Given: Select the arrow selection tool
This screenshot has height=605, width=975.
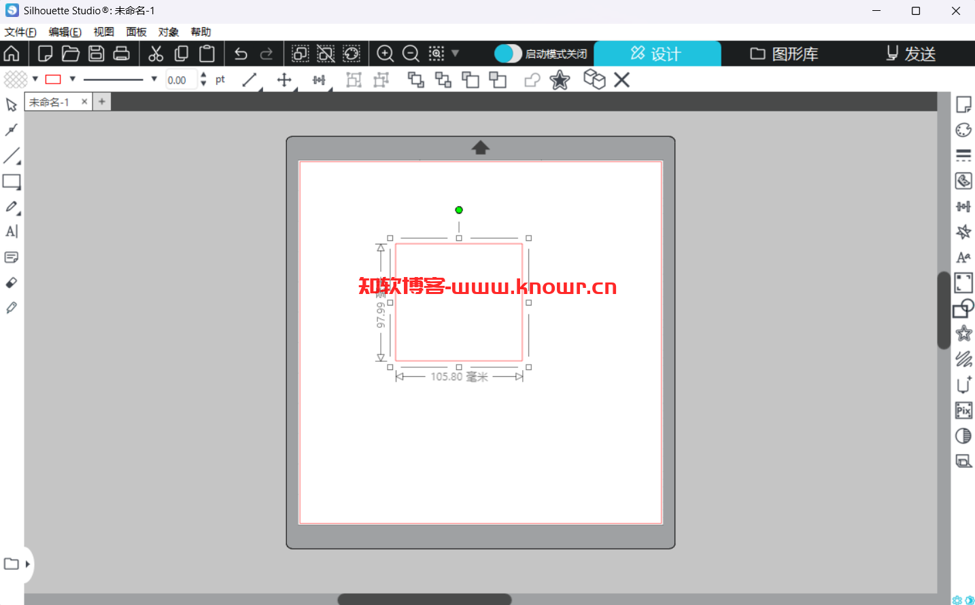Looking at the screenshot, I should 12,105.
